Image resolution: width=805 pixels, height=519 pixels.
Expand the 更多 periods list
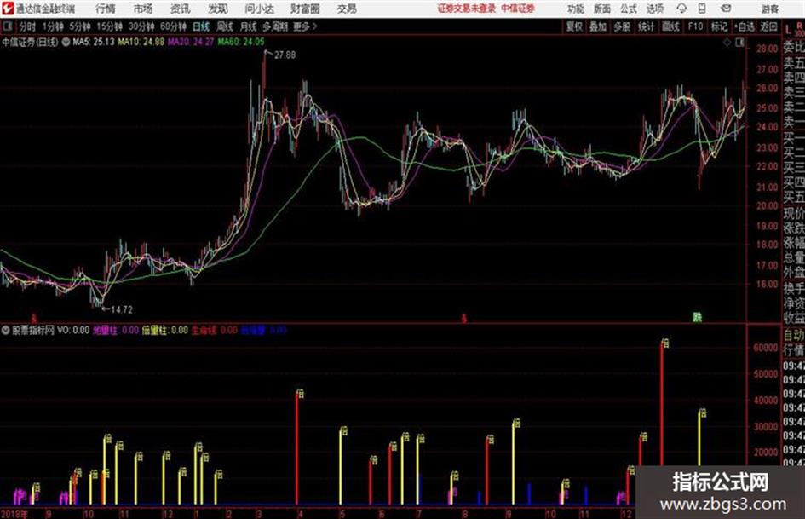[305, 26]
